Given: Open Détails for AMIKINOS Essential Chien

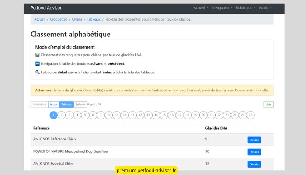Looking at the screenshot, I should (254, 164).
